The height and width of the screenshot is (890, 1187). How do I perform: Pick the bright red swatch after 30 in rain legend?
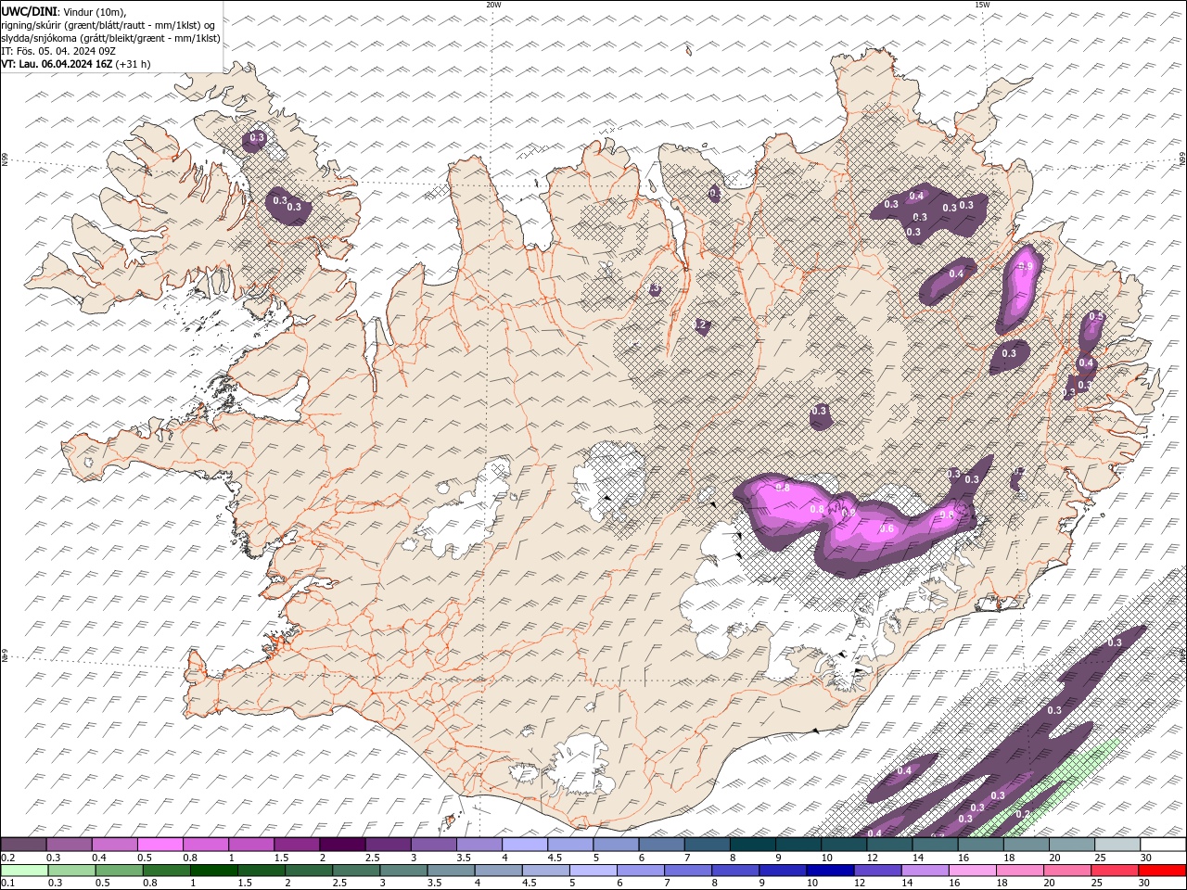point(1163,870)
